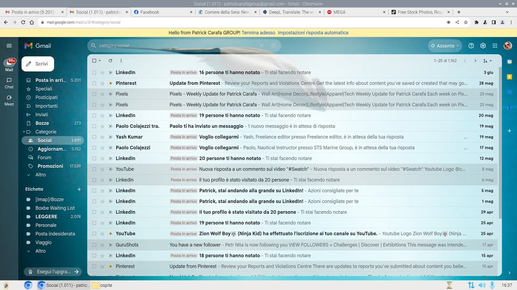Open the input tools dropdown in the list toolbar
517x290 pixels.
(487, 61)
